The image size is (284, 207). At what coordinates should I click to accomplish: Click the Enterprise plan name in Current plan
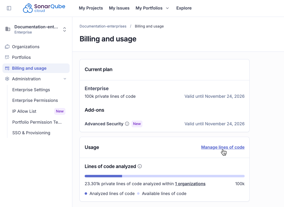[x=97, y=88]
